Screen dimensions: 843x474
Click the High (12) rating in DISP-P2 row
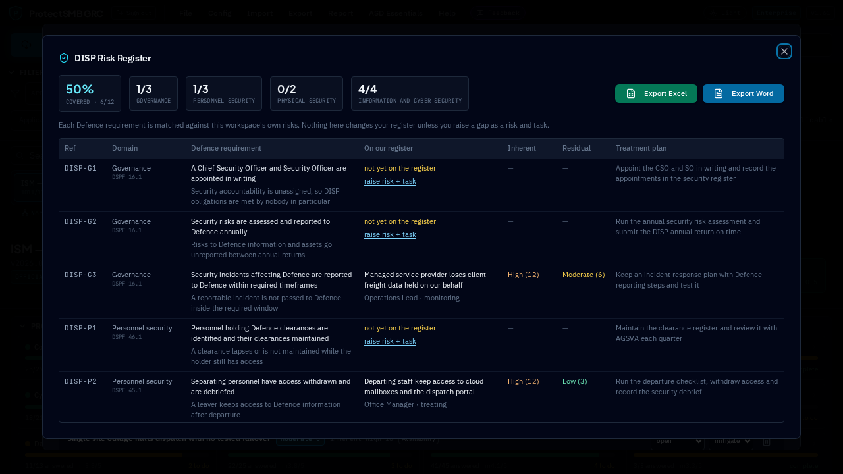pos(523,381)
